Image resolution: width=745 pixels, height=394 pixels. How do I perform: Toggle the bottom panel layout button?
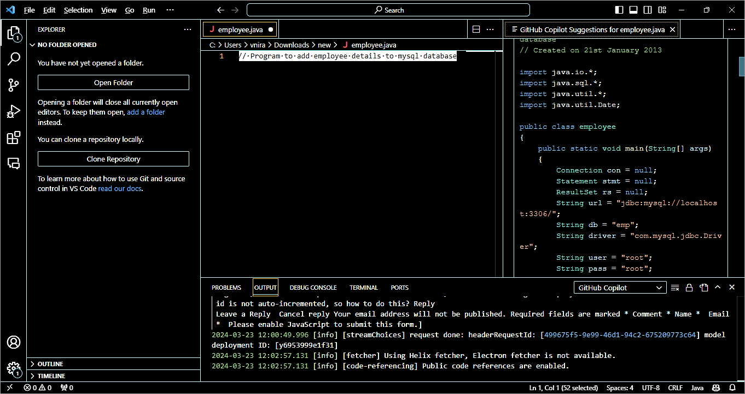coord(633,10)
